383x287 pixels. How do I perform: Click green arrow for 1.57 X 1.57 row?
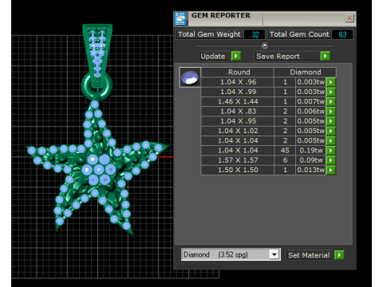point(331,160)
